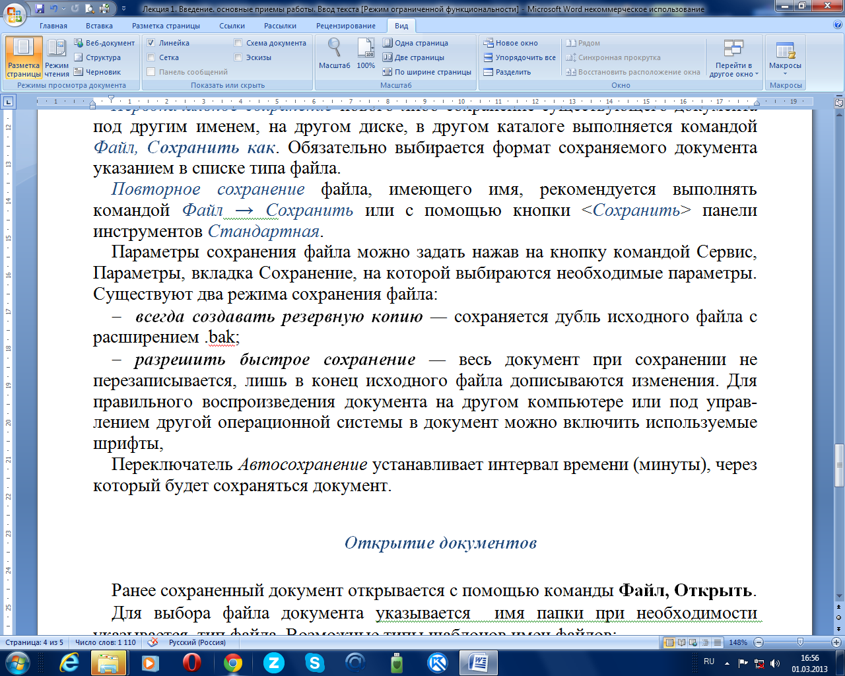The width and height of the screenshot is (845, 676).
Task: Click Русский (Россия) language in status bar
Action: pos(197,642)
